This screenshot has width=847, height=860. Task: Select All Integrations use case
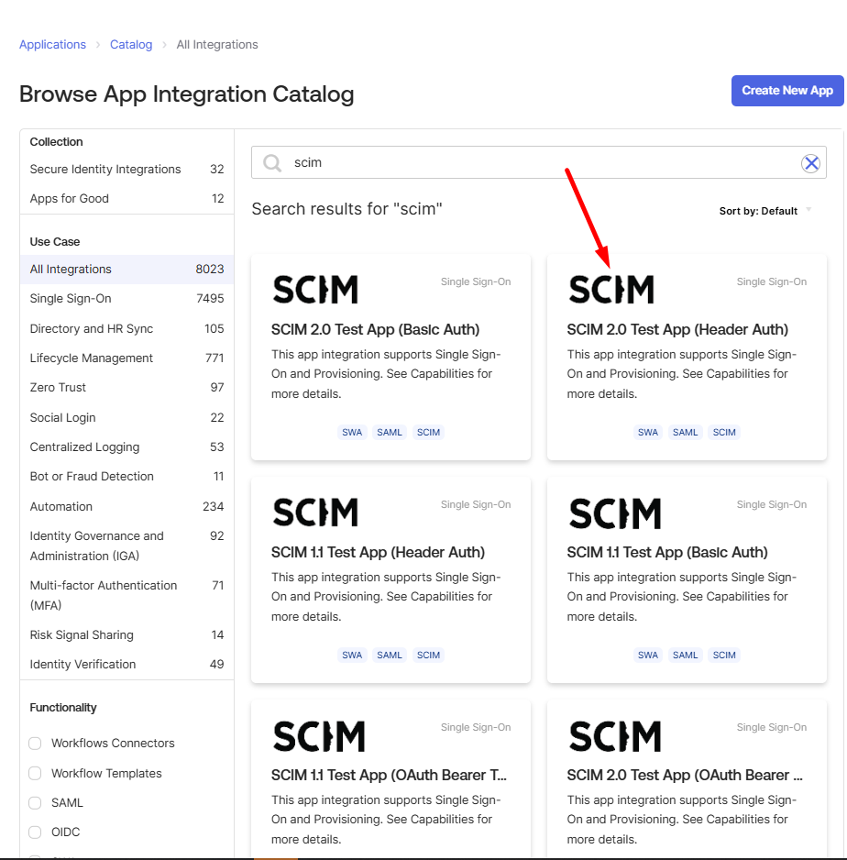(126, 270)
